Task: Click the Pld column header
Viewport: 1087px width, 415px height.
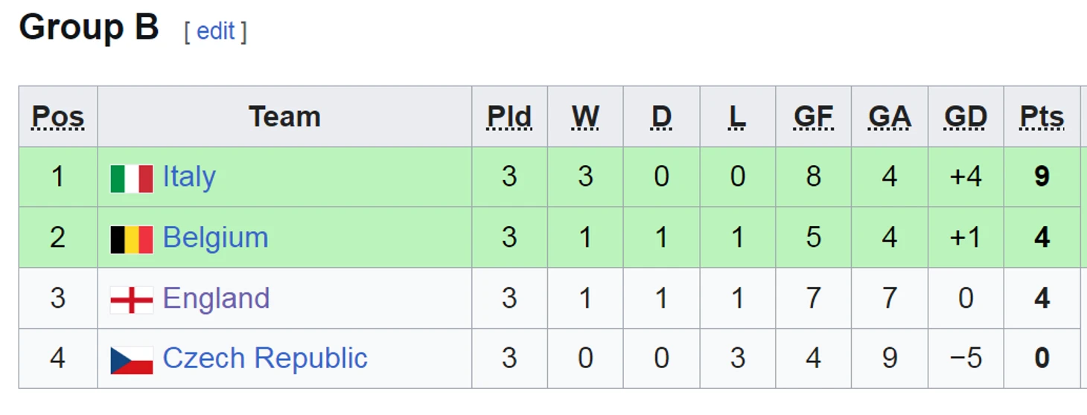Action: pyautogui.click(x=509, y=117)
